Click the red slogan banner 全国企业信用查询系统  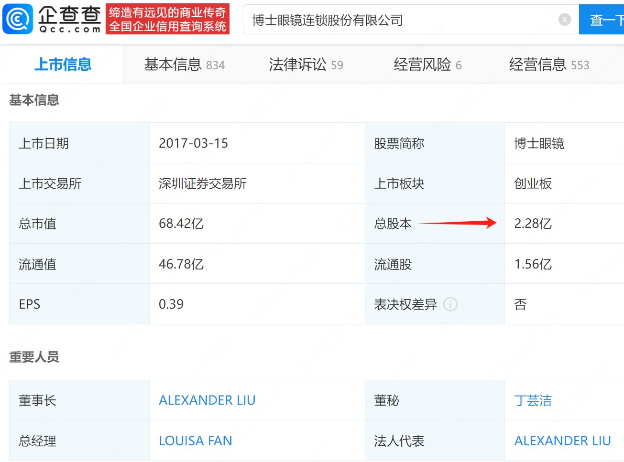(x=167, y=19)
